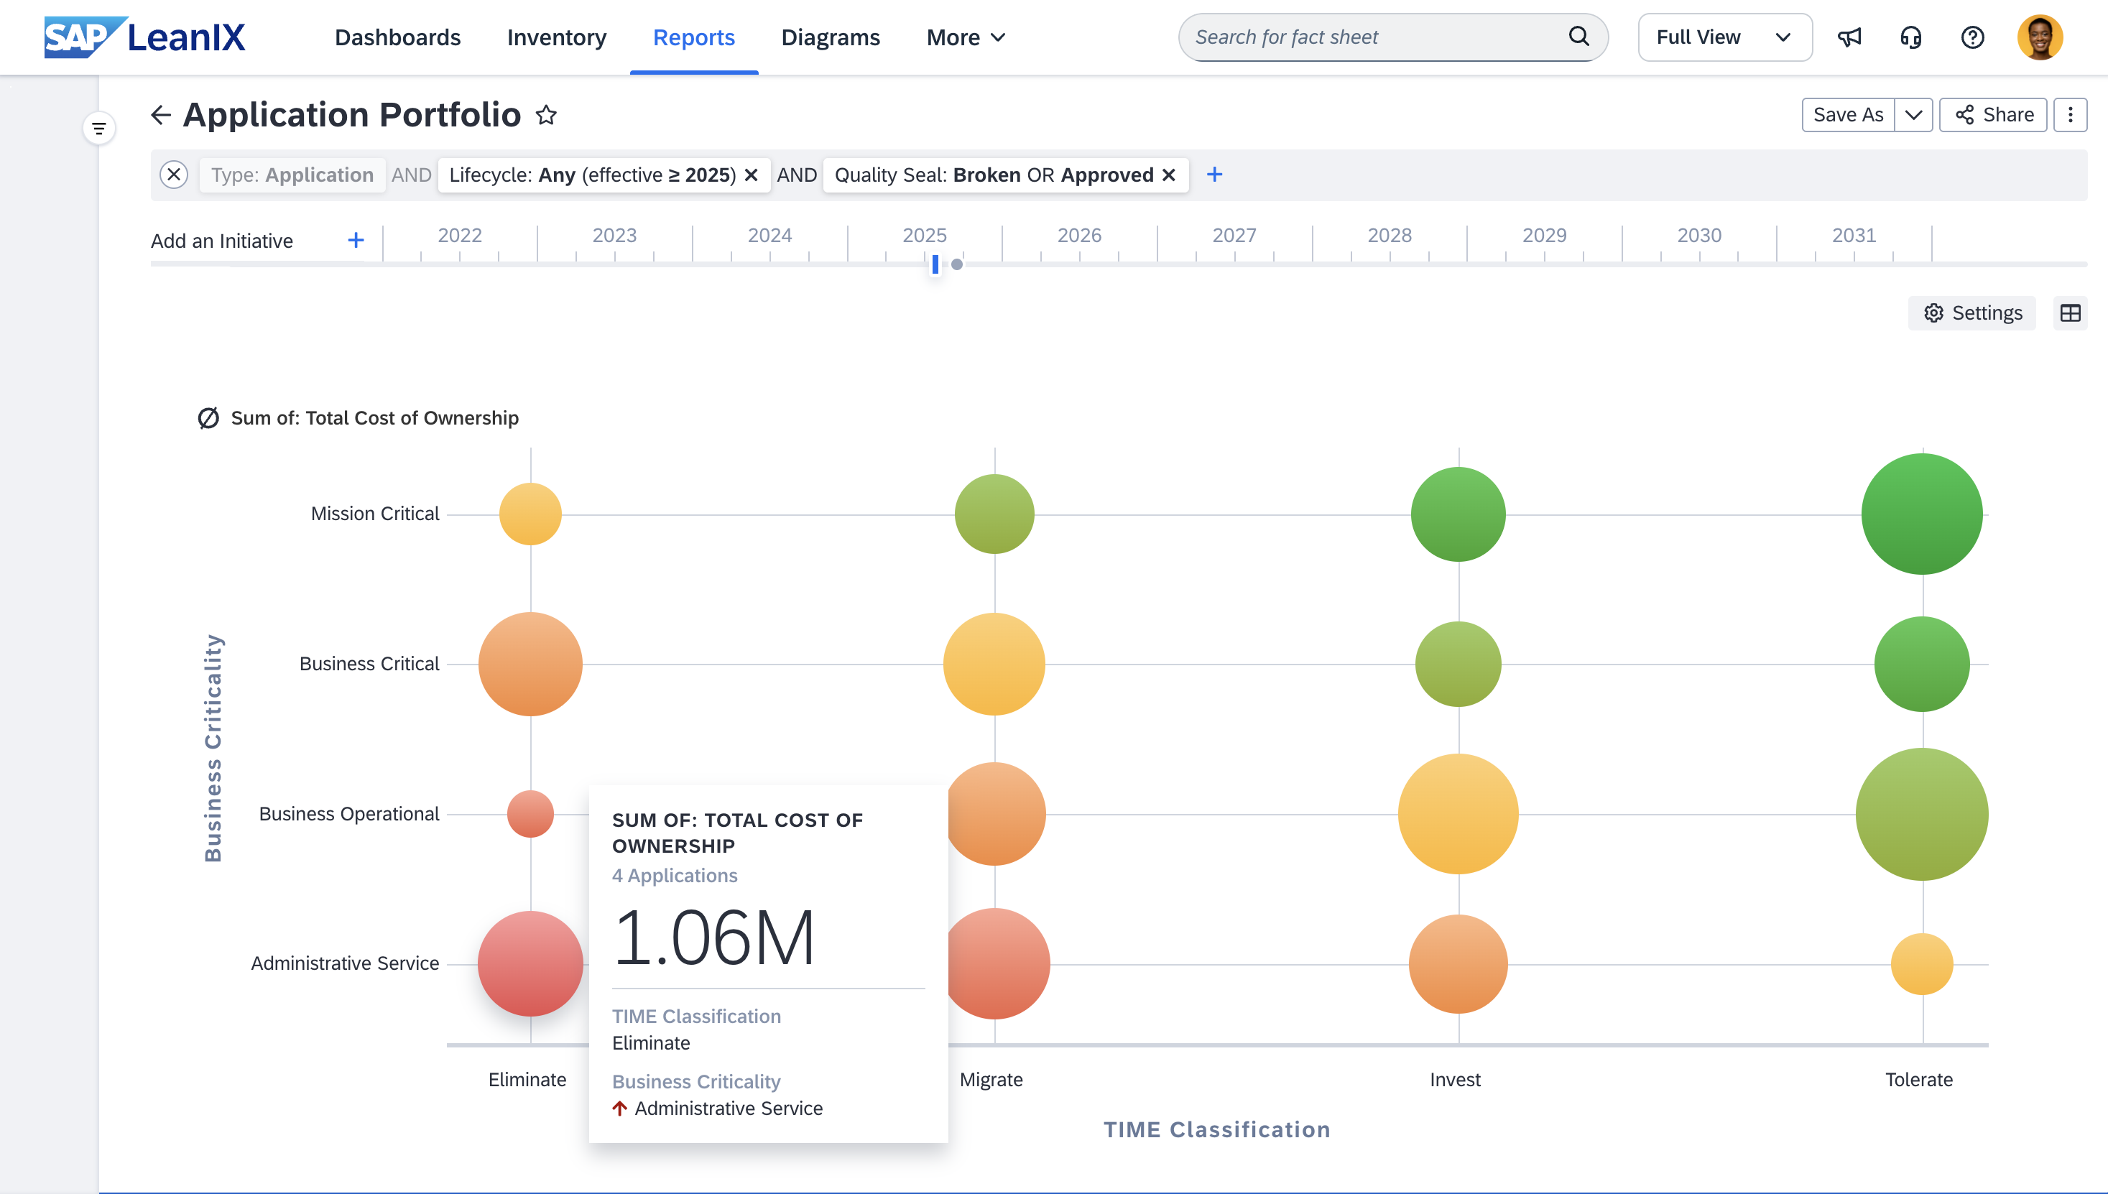Remove the Quality Seal filter chip

point(1169,175)
